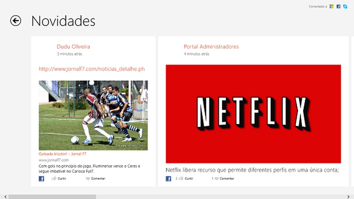Open Dudu Oliveira's profile name
354x199 pixels.
pyautogui.click(x=73, y=47)
